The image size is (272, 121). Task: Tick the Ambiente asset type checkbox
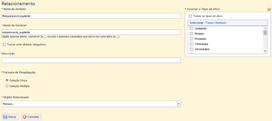click(x=191, y=28)
